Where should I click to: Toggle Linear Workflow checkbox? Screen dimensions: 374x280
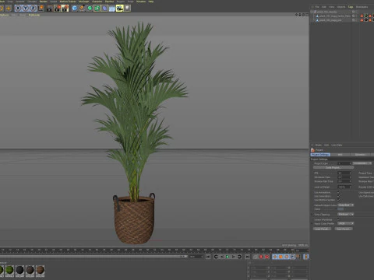[338, 219]
